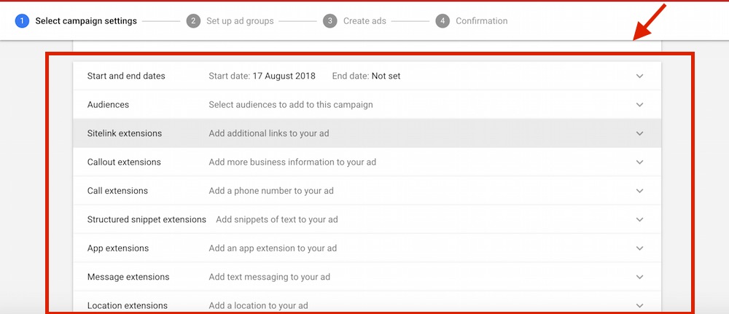729x314 pixels.
Task: Click the step 2 numbered circle icon
Action: [x=193, y=21]
